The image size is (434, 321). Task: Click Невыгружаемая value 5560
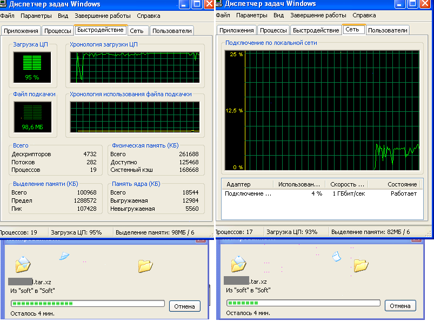coord(192,209)
